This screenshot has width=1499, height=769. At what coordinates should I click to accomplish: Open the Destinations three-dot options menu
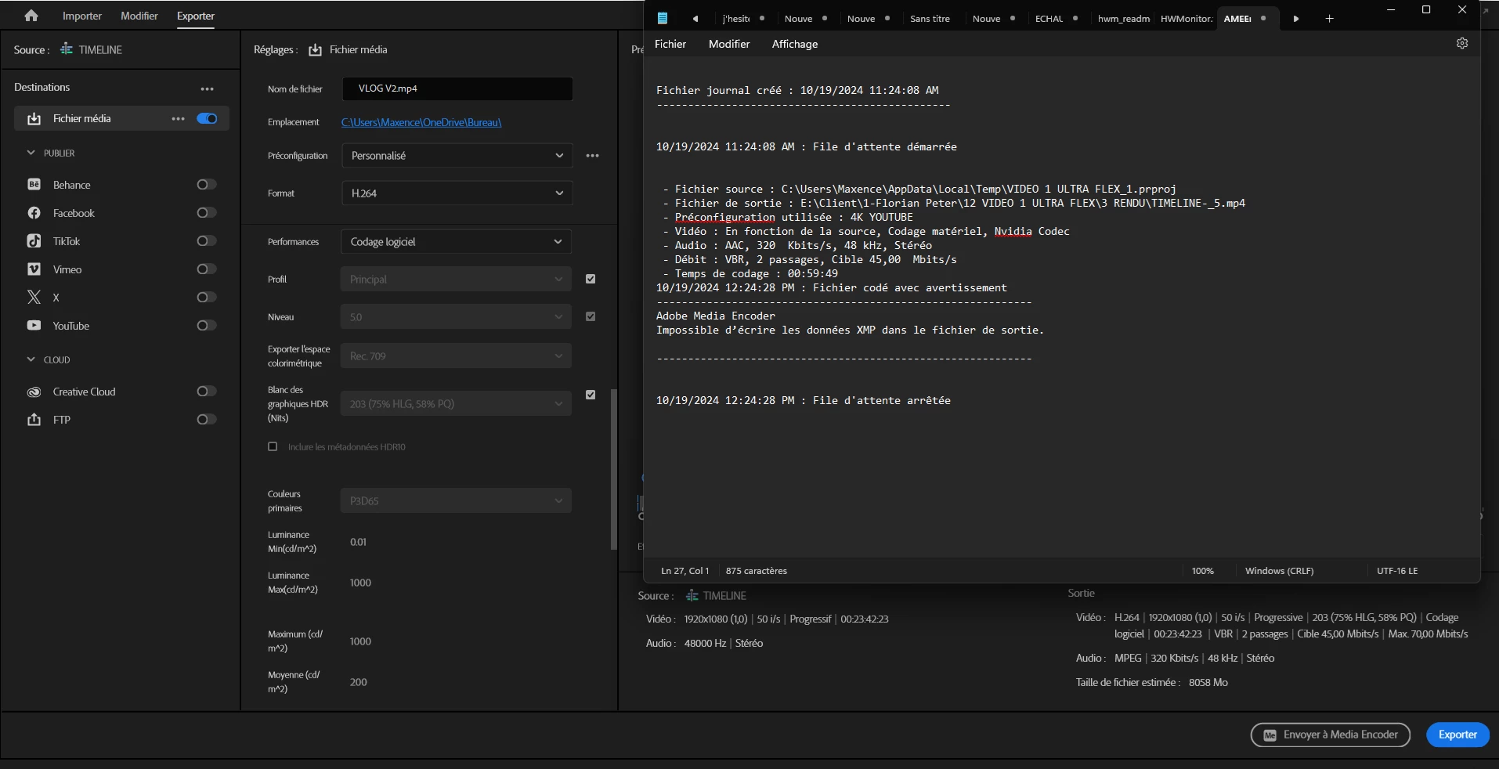point(207,88)
